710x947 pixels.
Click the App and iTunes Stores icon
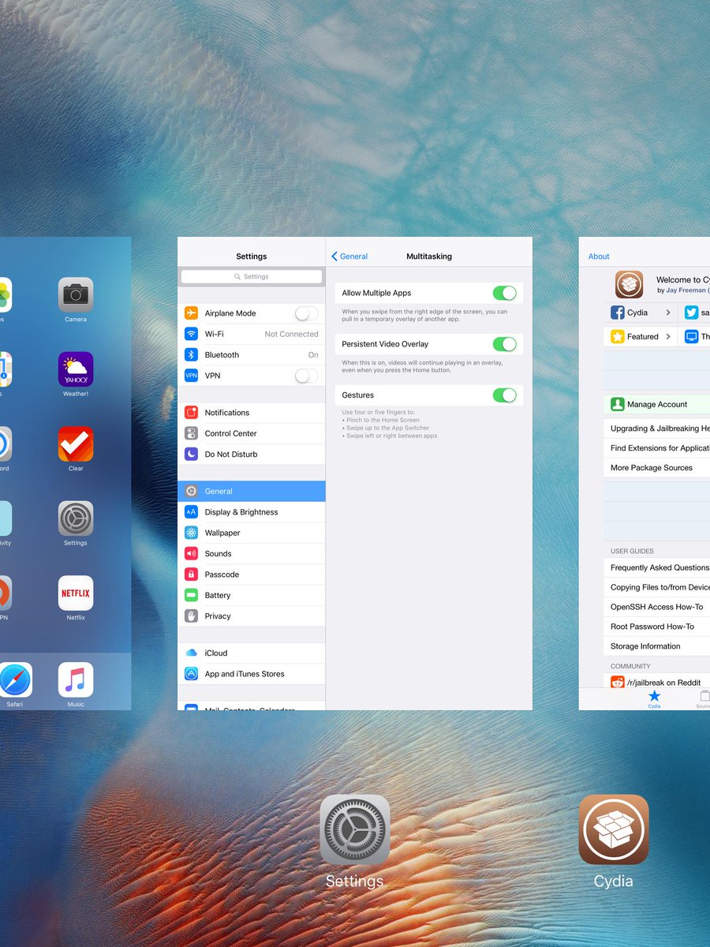191,674
